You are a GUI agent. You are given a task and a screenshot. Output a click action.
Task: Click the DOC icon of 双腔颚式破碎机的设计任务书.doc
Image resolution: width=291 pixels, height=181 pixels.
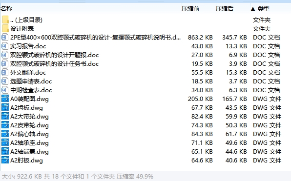[5, 64]
